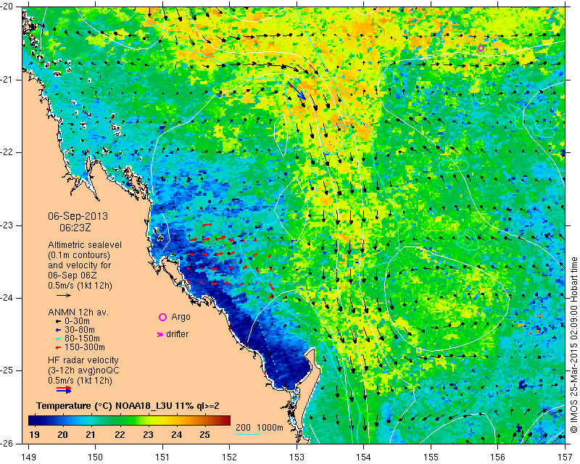Viewport: 580px width, 464px height.
Task: Click the HF radar velocity legend heading
Action: [83, 360]
